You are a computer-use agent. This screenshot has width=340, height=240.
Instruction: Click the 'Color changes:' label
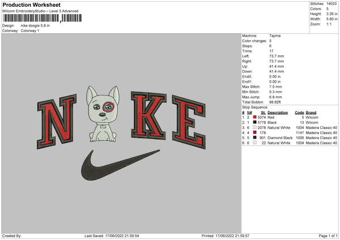(x=254, y=41)
